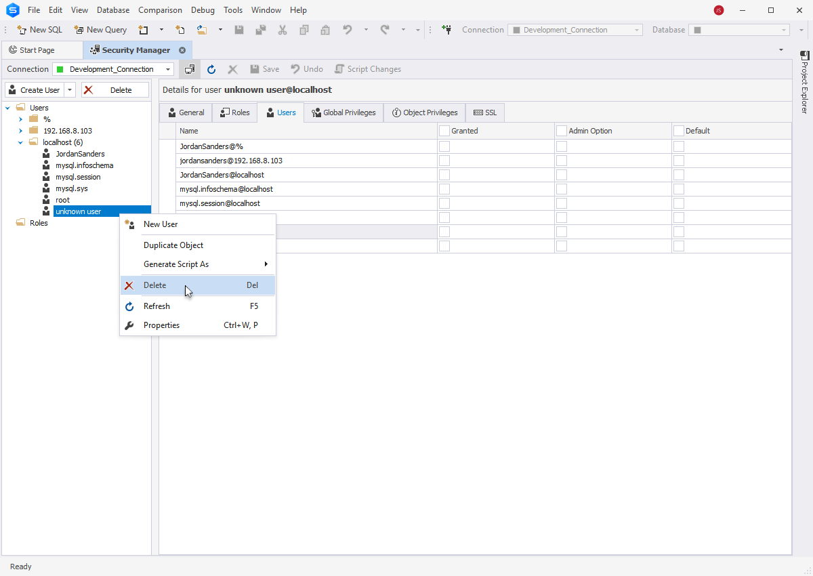Enable Admin Option for JordanSanders@localhost
This screenshot has height=576, width=813.
coord(562,175)
